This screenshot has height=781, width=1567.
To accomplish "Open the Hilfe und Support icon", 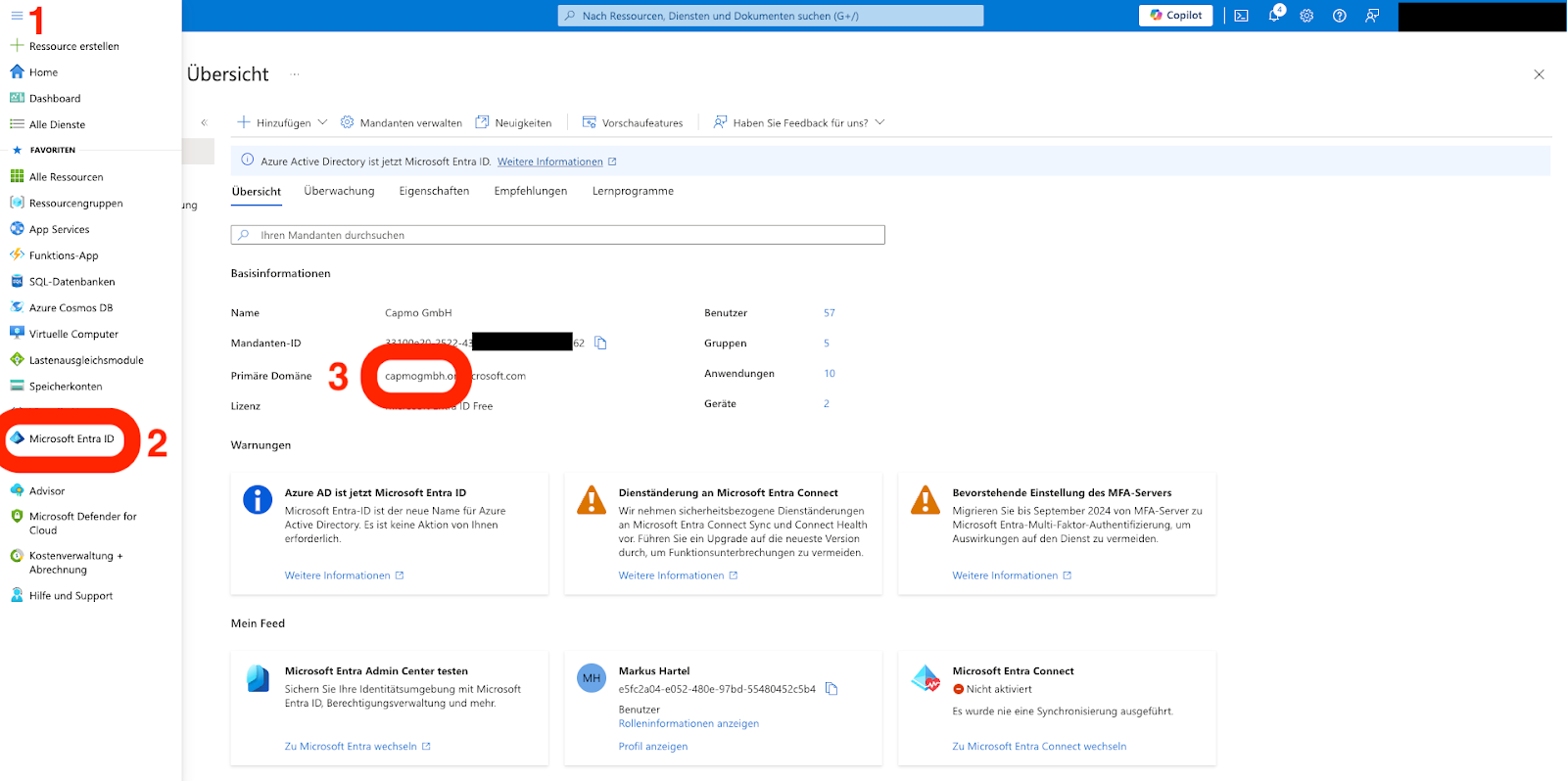I will click(17, 595).
